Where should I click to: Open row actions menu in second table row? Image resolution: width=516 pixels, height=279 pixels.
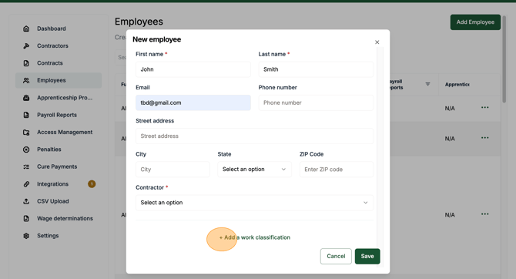484,138
